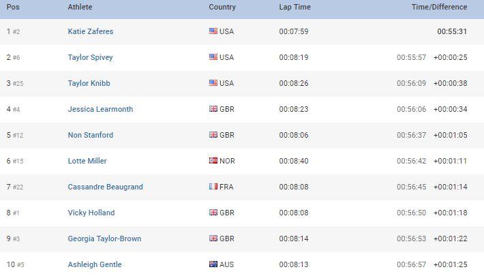Click GBR flag icon in Jessica Learmonth row
The height and width of the screenshot is (276, 484).
click(x=213, y=109)
